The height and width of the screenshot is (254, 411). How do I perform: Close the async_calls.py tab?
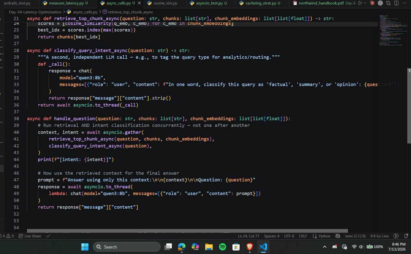point(139,3)
